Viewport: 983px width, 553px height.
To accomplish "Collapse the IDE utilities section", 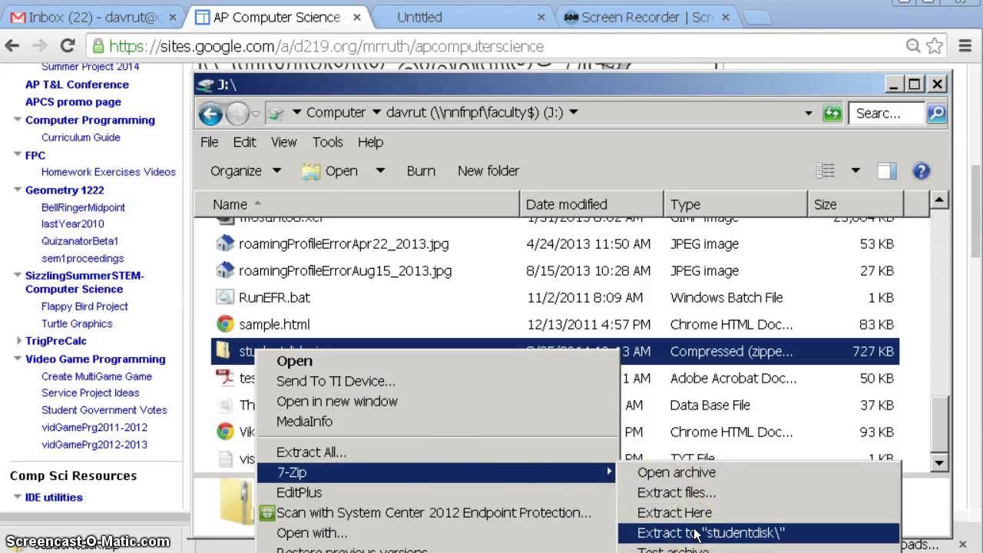I will (x=17, y=497).
